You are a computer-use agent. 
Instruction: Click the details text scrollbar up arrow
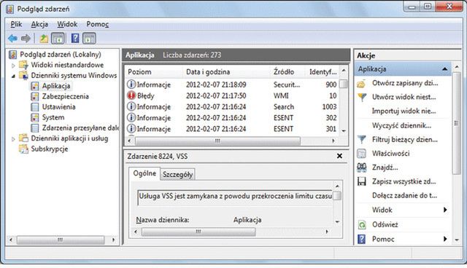click(337, 186)
